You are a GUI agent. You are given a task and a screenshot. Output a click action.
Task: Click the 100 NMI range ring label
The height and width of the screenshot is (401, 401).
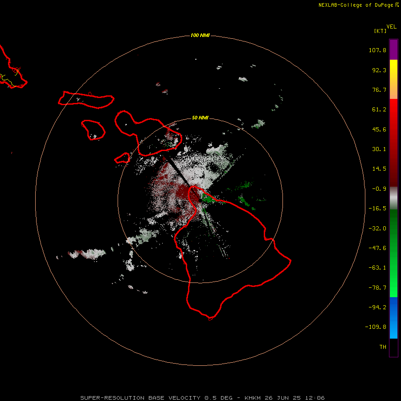[x=200, y=35]
